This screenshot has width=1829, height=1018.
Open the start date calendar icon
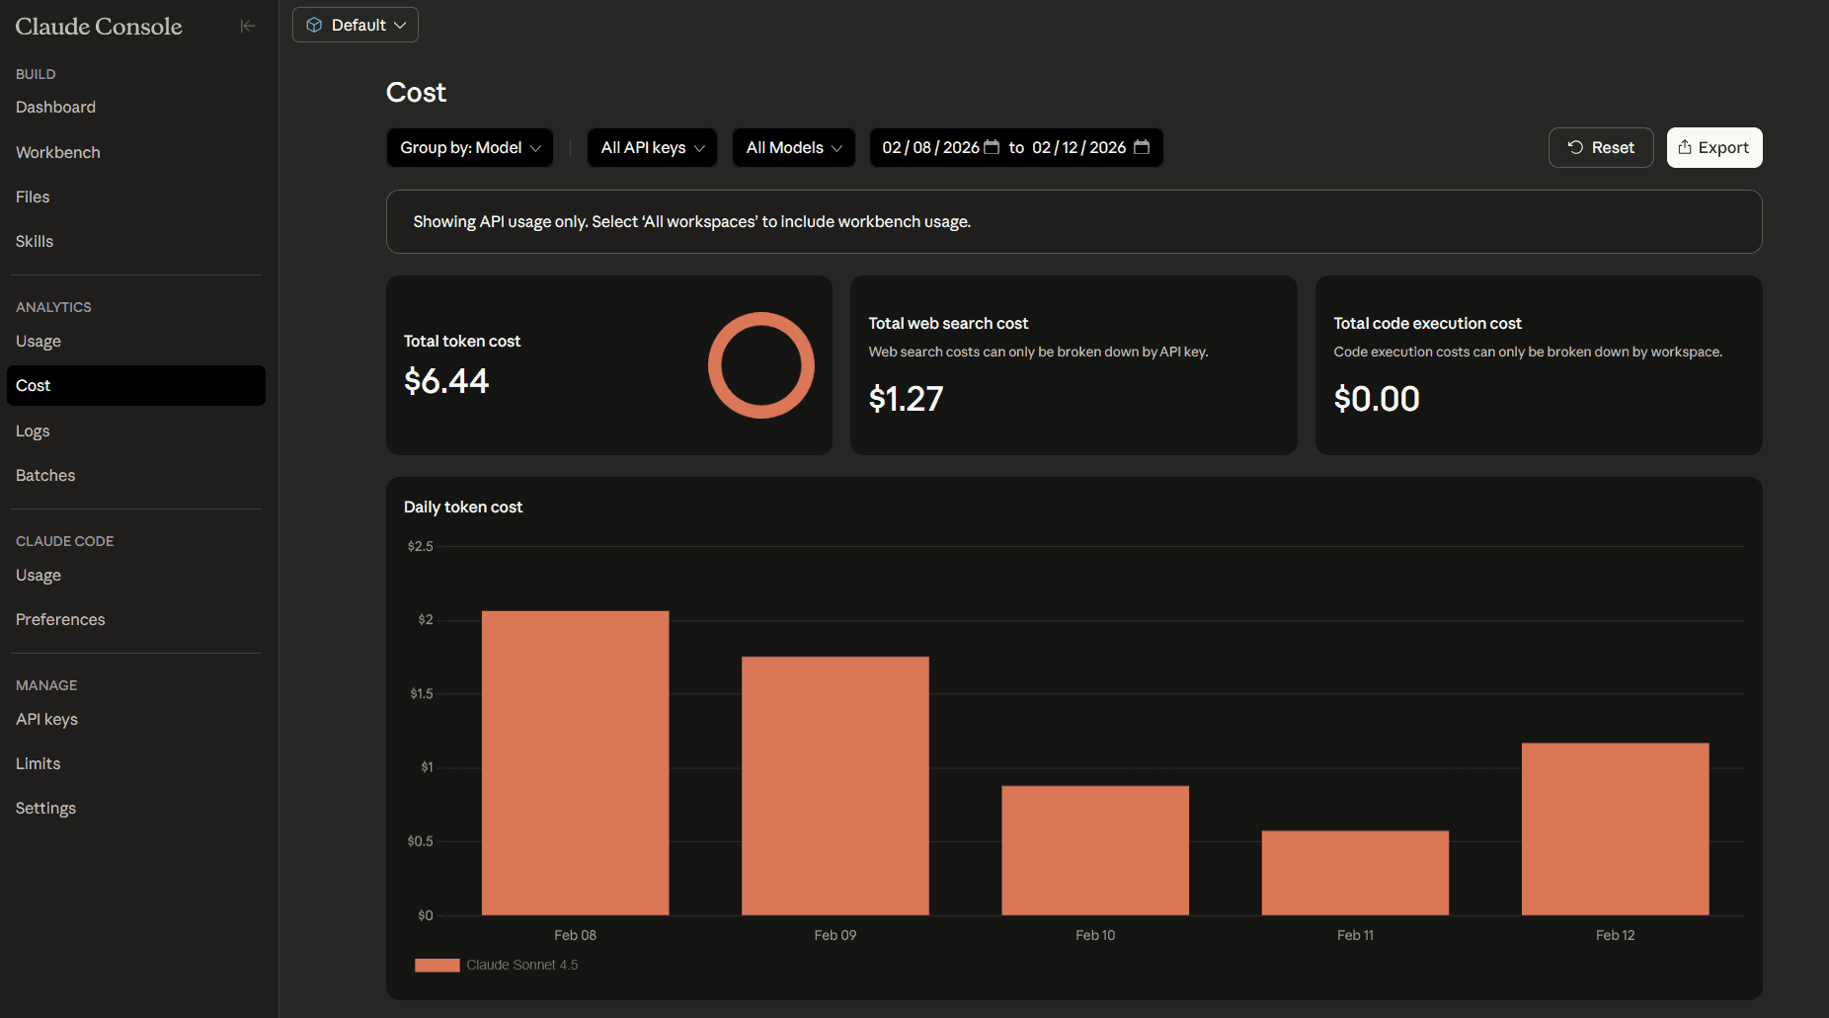coord(992,147)
